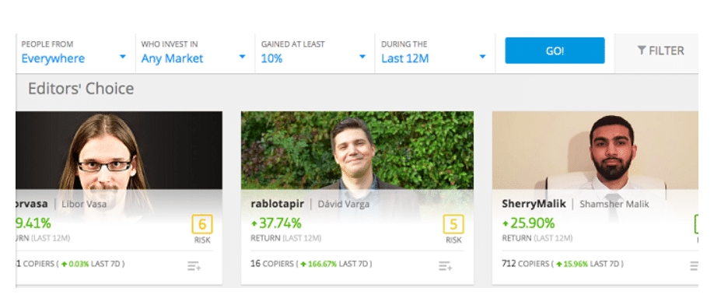Open the Gained At Least 10% dropdown
The width and height of the screenshot is (728, 298).
315,53
